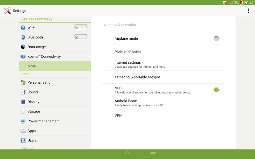Image resolution: width=255 pixels, height=159 pixels.
Task: Click the Sound equalizer icon
Action: (x=23, y=92)
